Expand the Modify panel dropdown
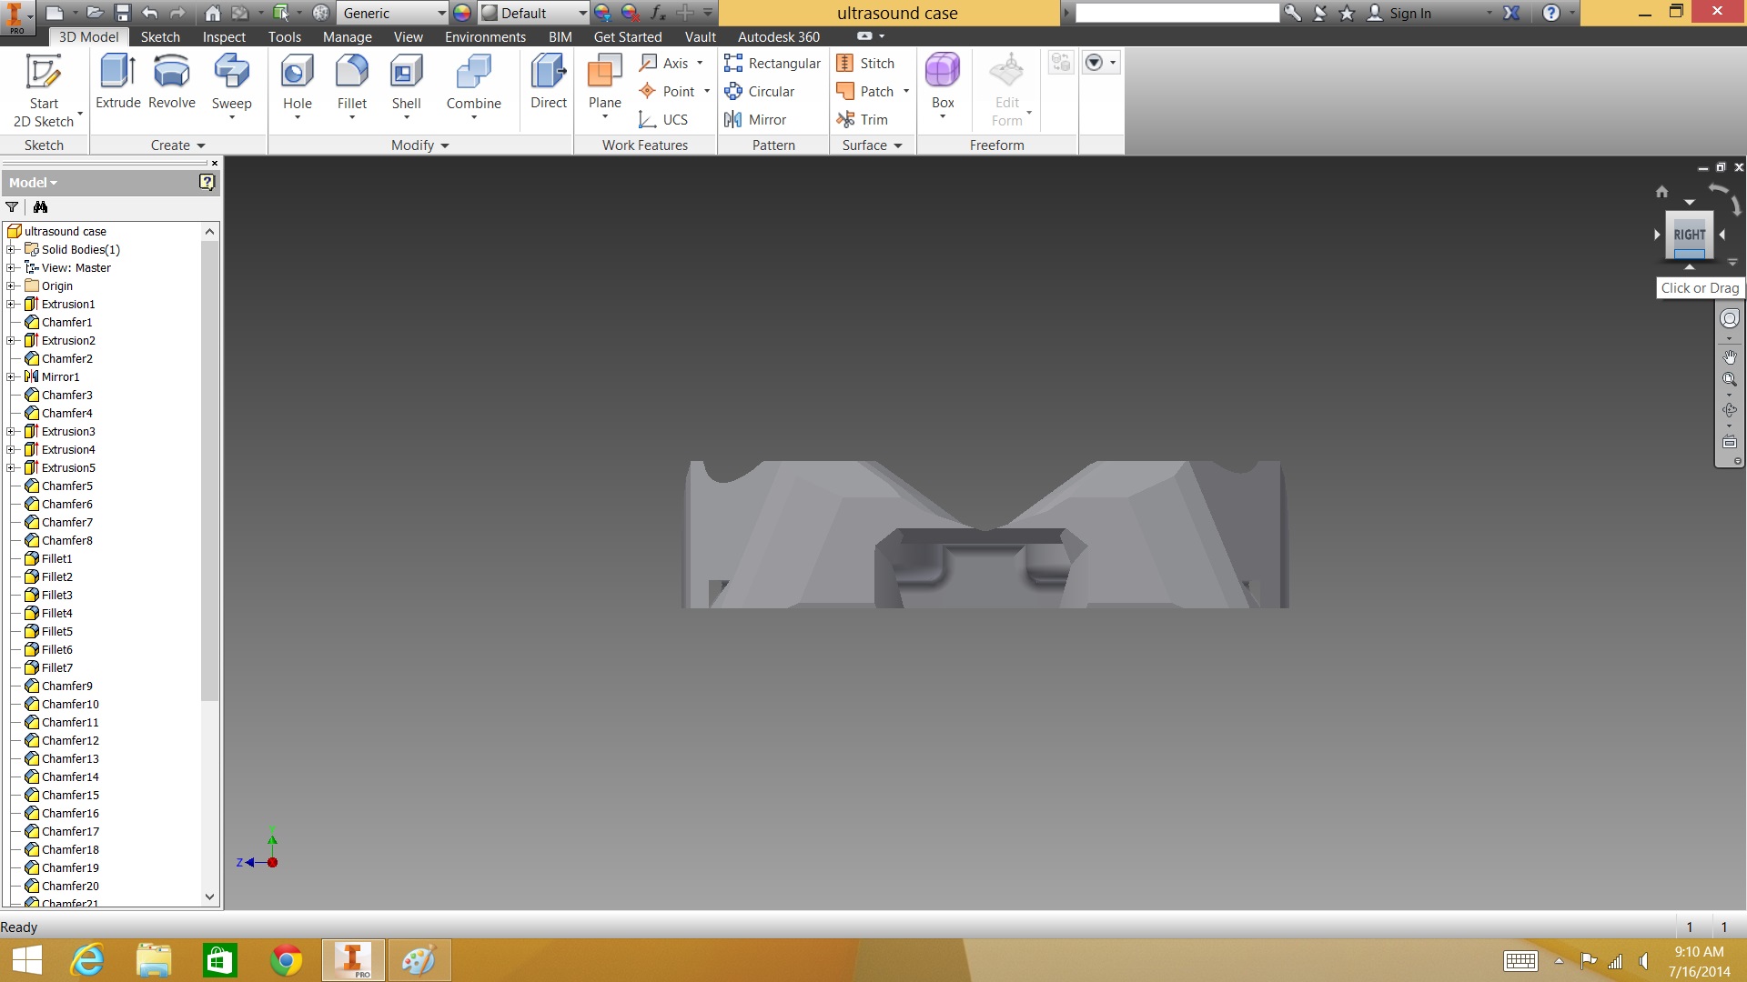Viewport: 1747px width, 982px height. tap(420, 145)
